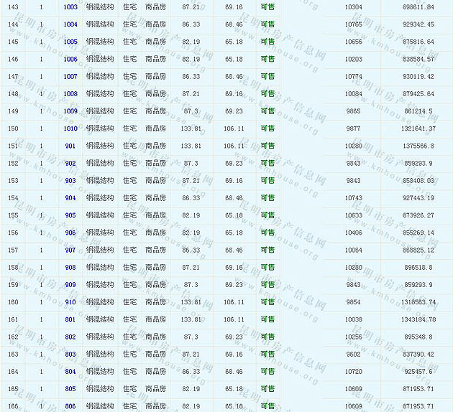This screenshot has height=412, width=453.
Task: Click 可售 status for room 902
Action: coord(267,164)
